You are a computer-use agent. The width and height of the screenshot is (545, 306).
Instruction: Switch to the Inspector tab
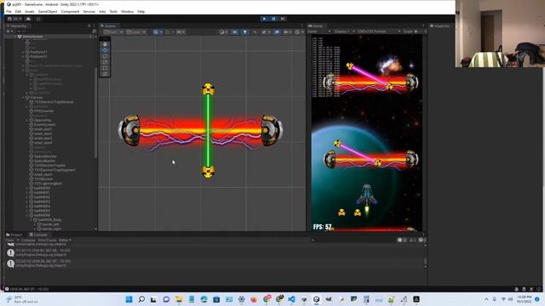(x=440, y=25)
